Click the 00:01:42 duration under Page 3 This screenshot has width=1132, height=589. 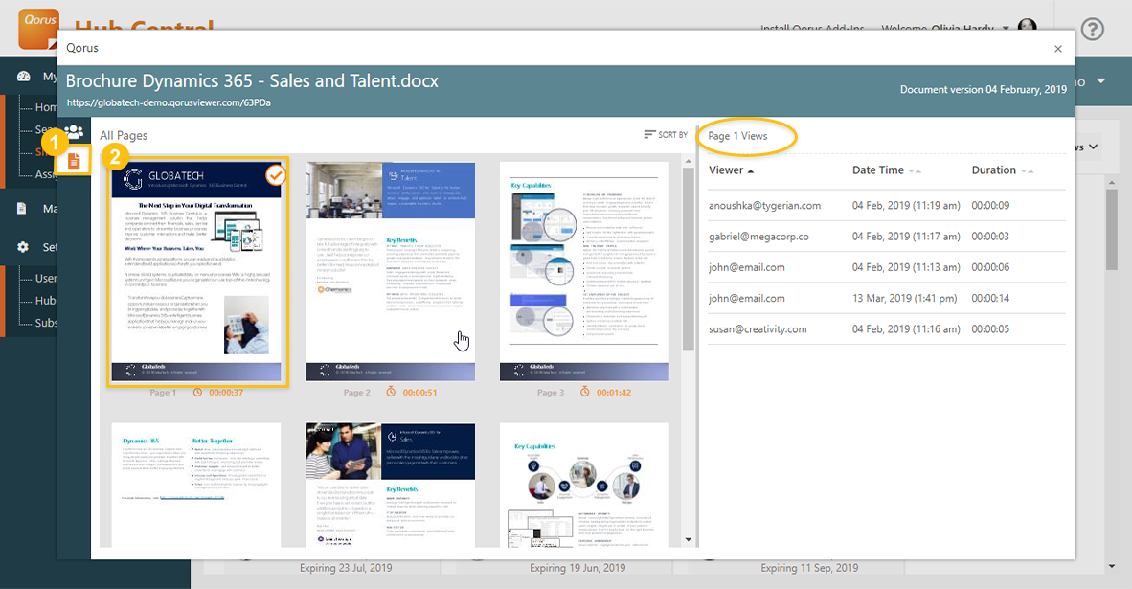point(614,393)
